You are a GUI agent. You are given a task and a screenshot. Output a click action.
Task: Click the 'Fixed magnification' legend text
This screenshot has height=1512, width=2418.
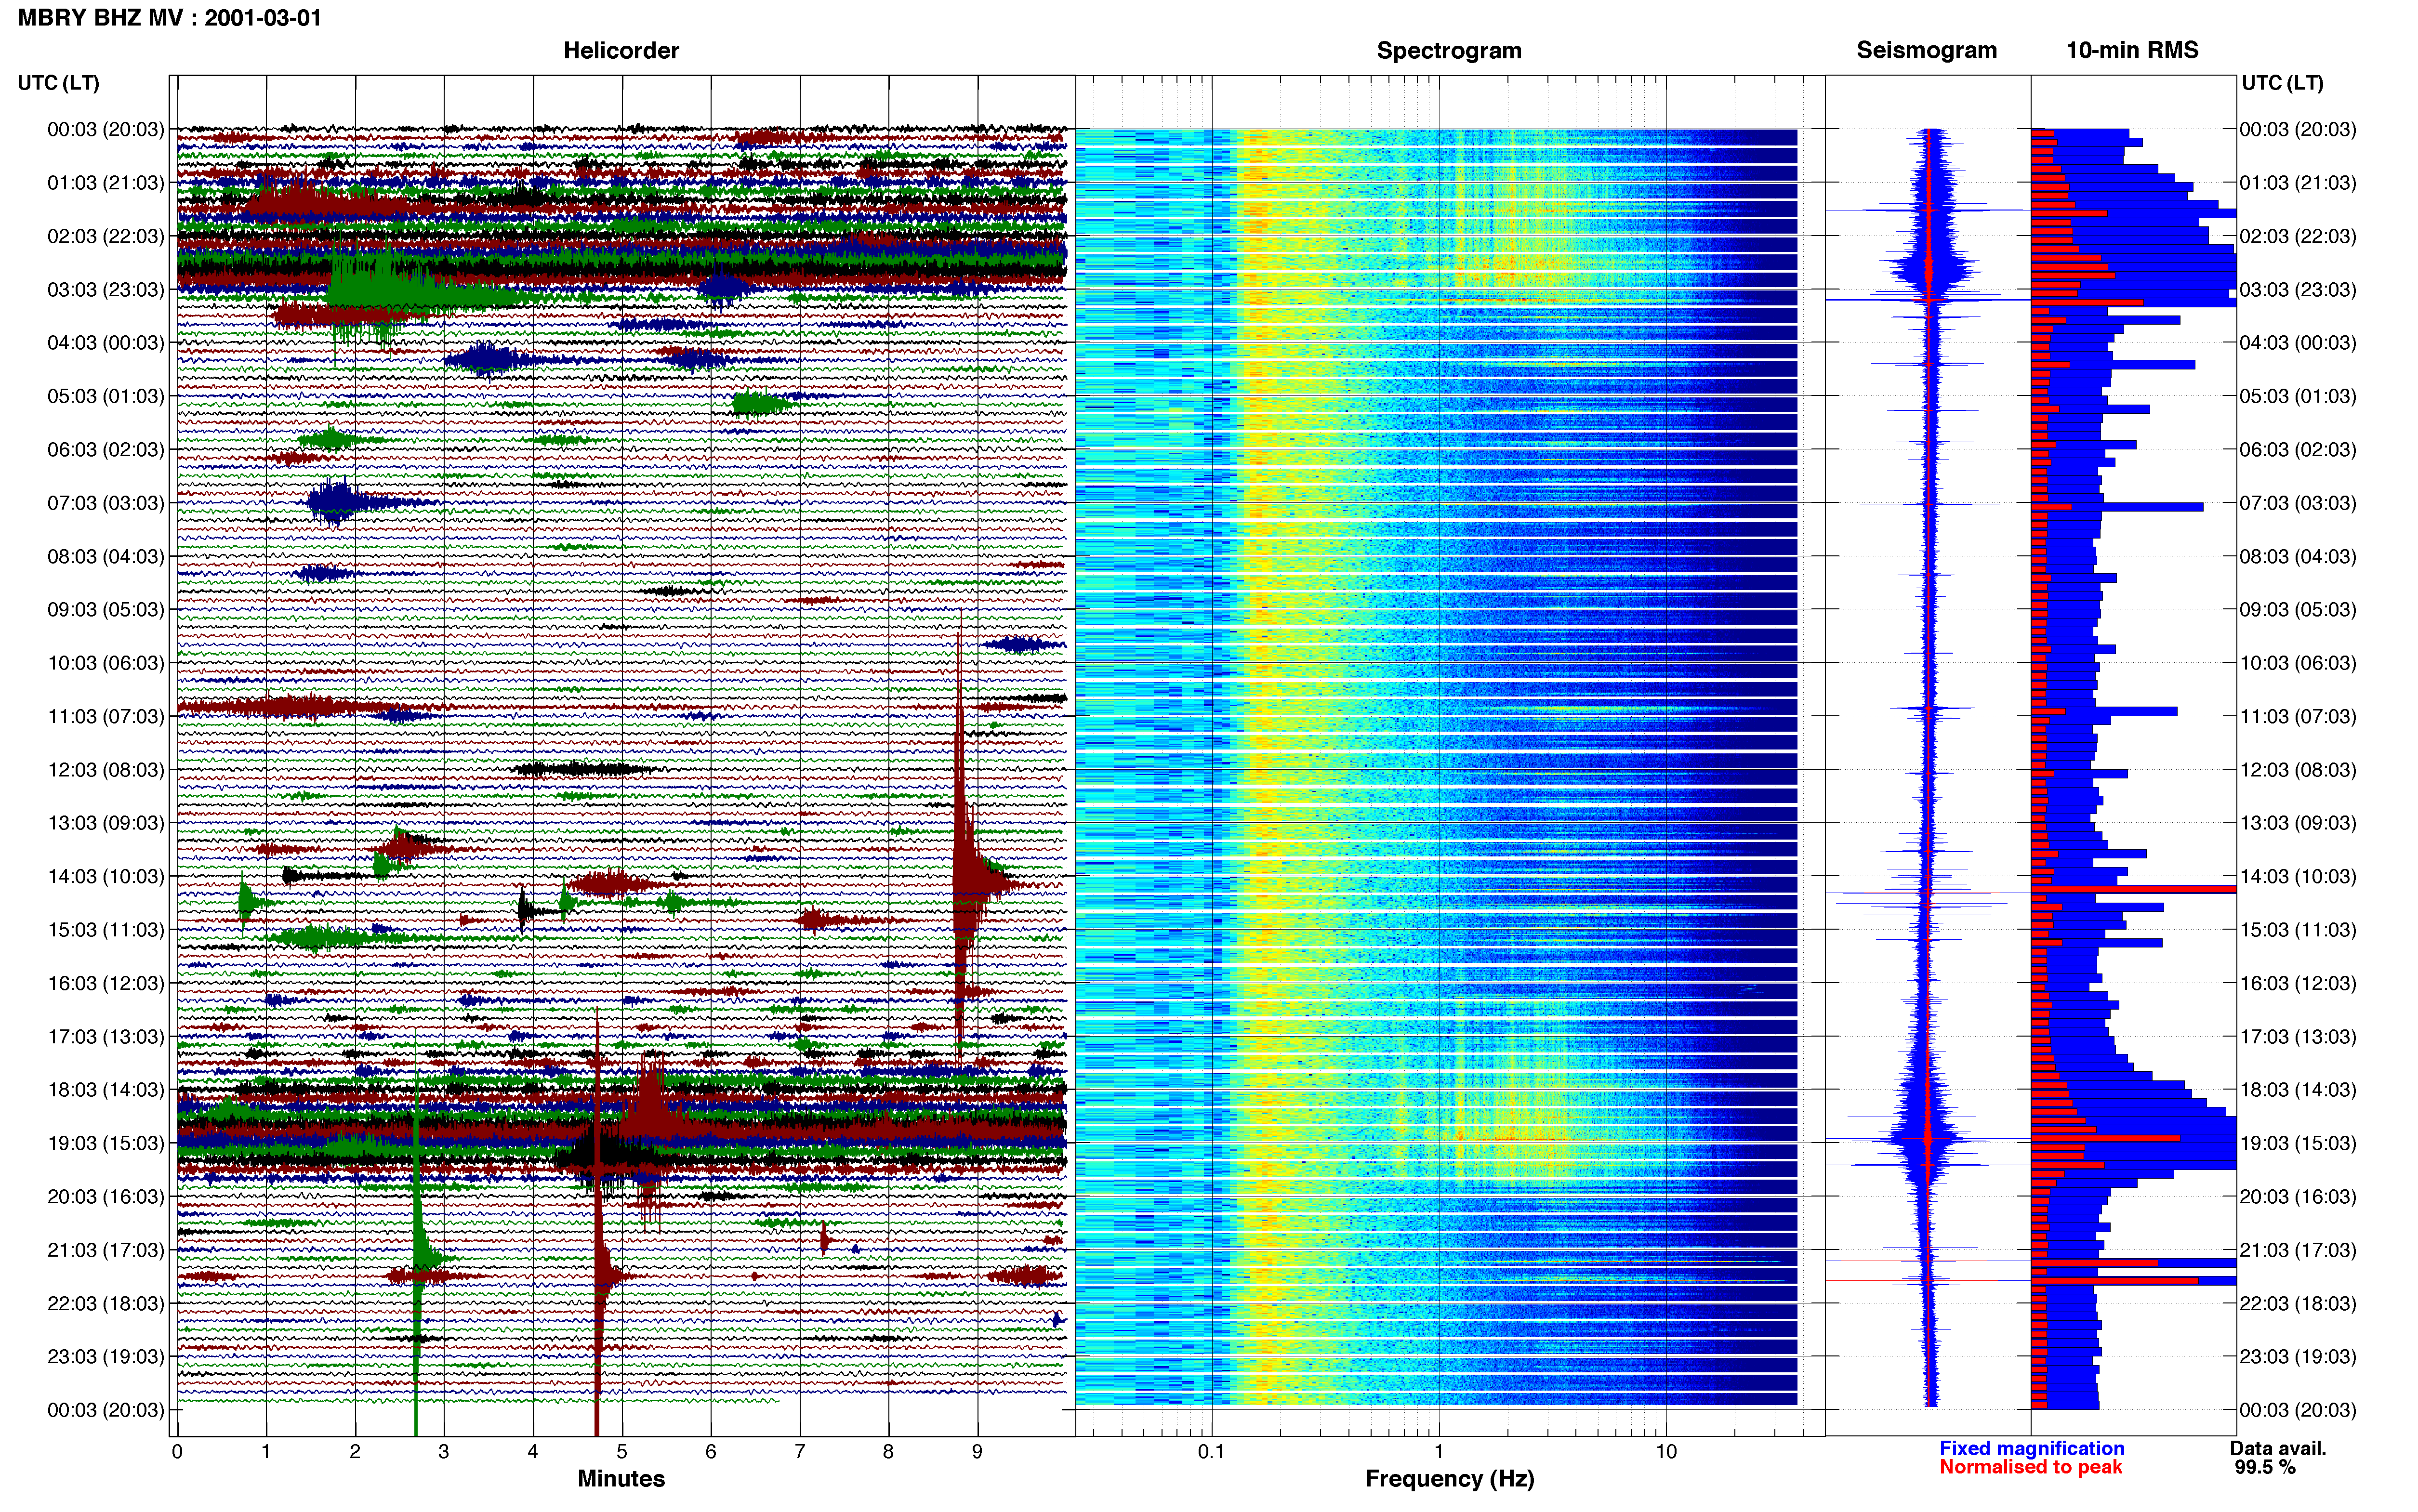2031,1448
